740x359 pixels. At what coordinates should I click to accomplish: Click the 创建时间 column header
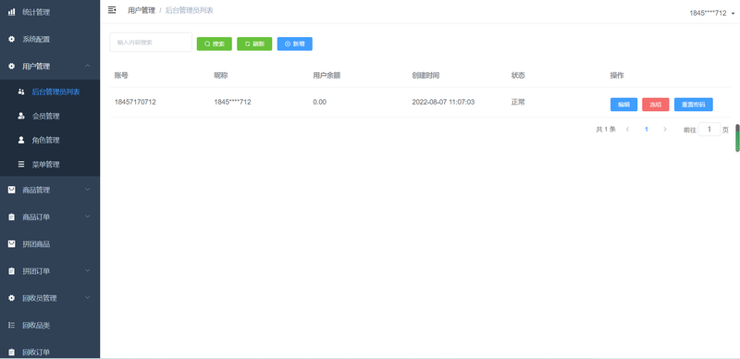425,76
